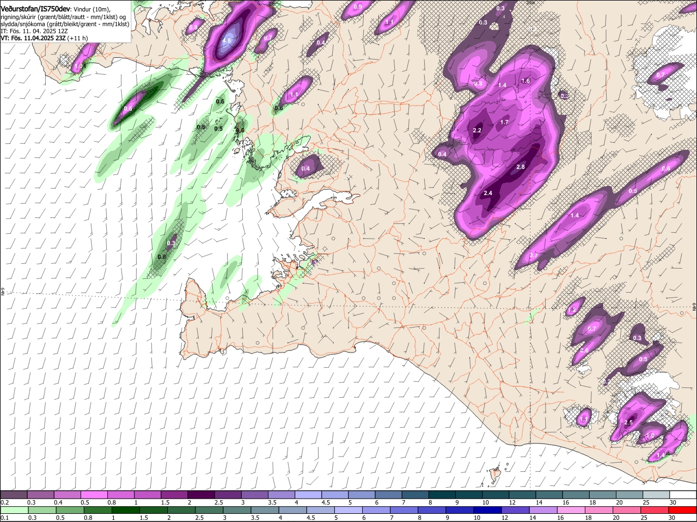The image size is (697, 522).
Task: Click the 1.2 value on the map
Action: [572, 310]
